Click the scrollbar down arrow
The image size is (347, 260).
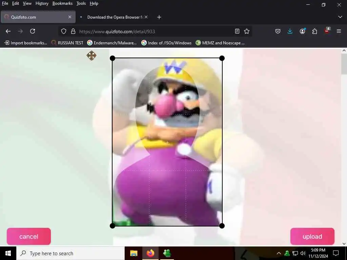coord(344,244)
